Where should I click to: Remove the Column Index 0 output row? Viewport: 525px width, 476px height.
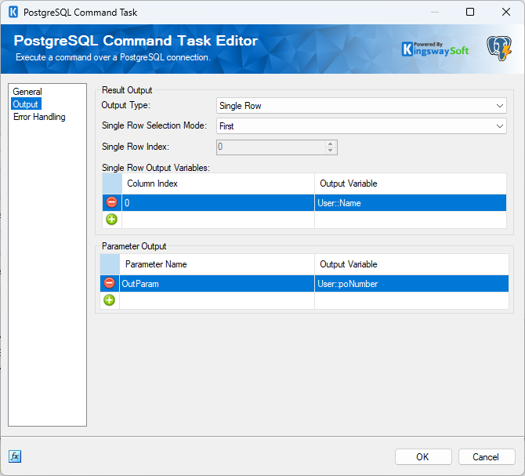[x=111, y=202]
